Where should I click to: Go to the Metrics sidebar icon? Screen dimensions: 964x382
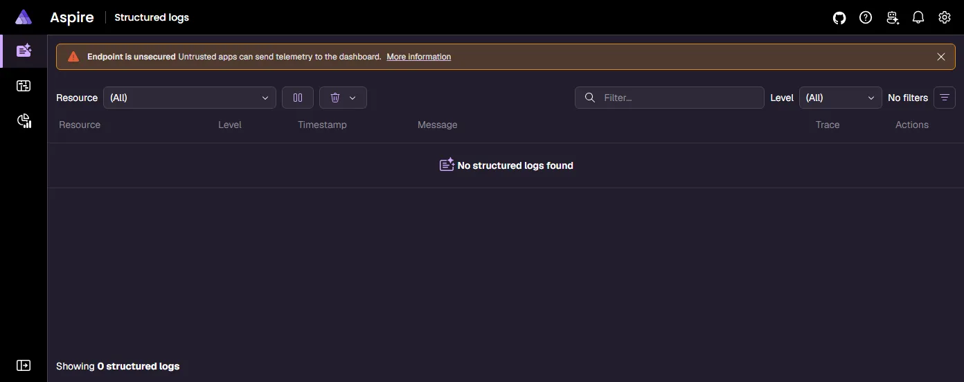pos(24,122)
